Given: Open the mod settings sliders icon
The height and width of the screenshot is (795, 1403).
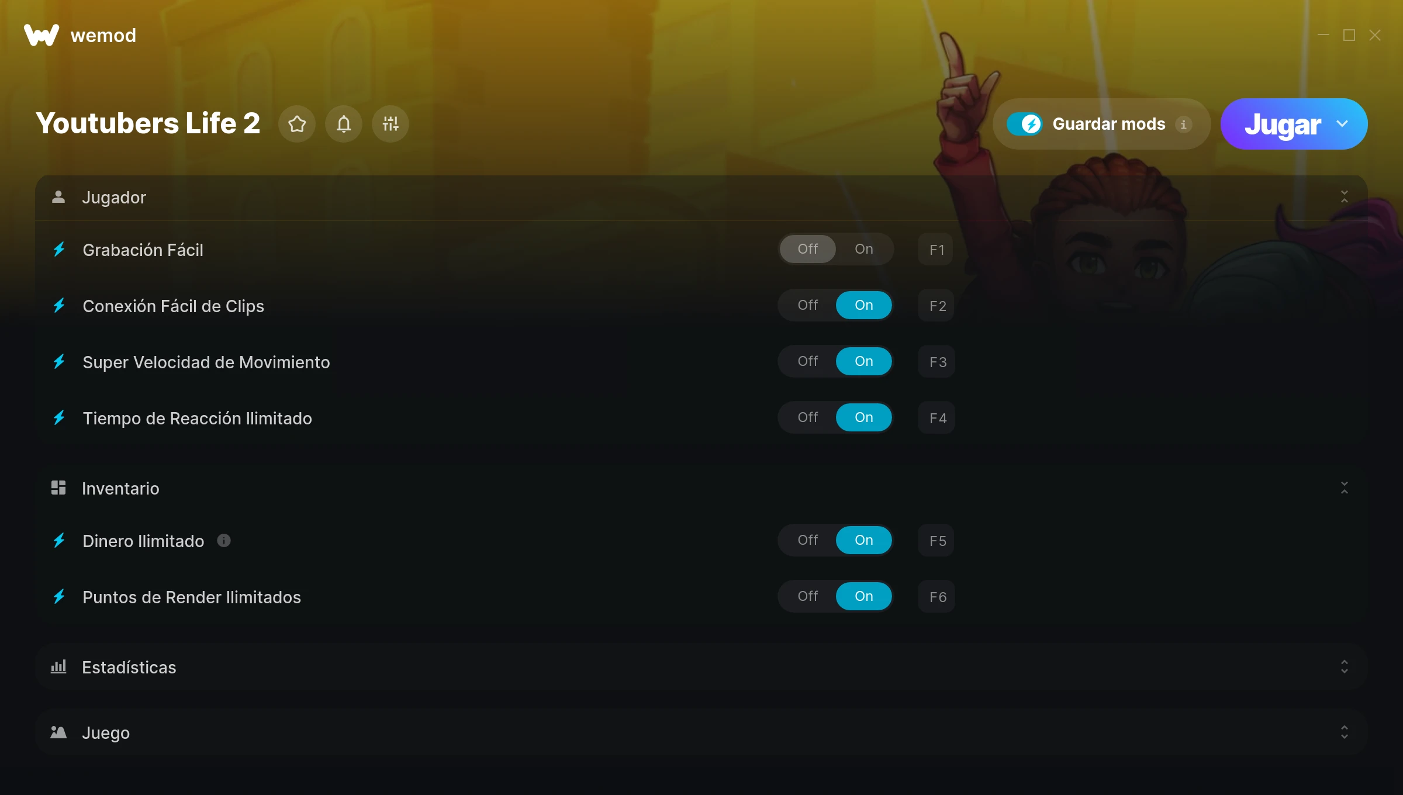Looking at the screenshot, I should click(391, 124).
